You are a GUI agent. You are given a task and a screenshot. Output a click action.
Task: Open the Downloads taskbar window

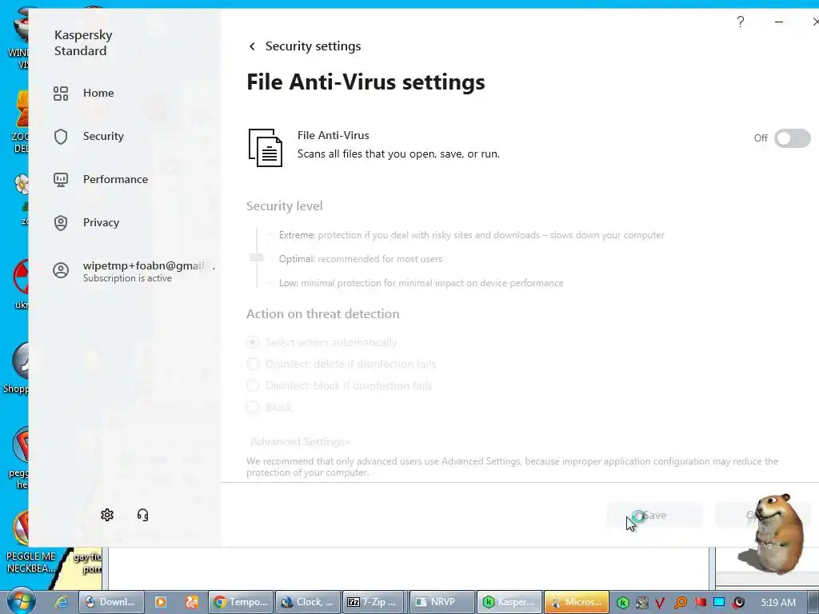(x=110, y=602)
